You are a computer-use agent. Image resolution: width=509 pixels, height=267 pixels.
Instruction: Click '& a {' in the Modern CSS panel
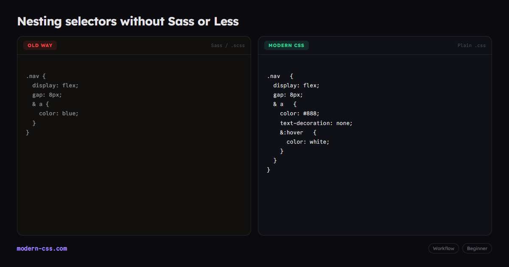(x=285, y=104)
